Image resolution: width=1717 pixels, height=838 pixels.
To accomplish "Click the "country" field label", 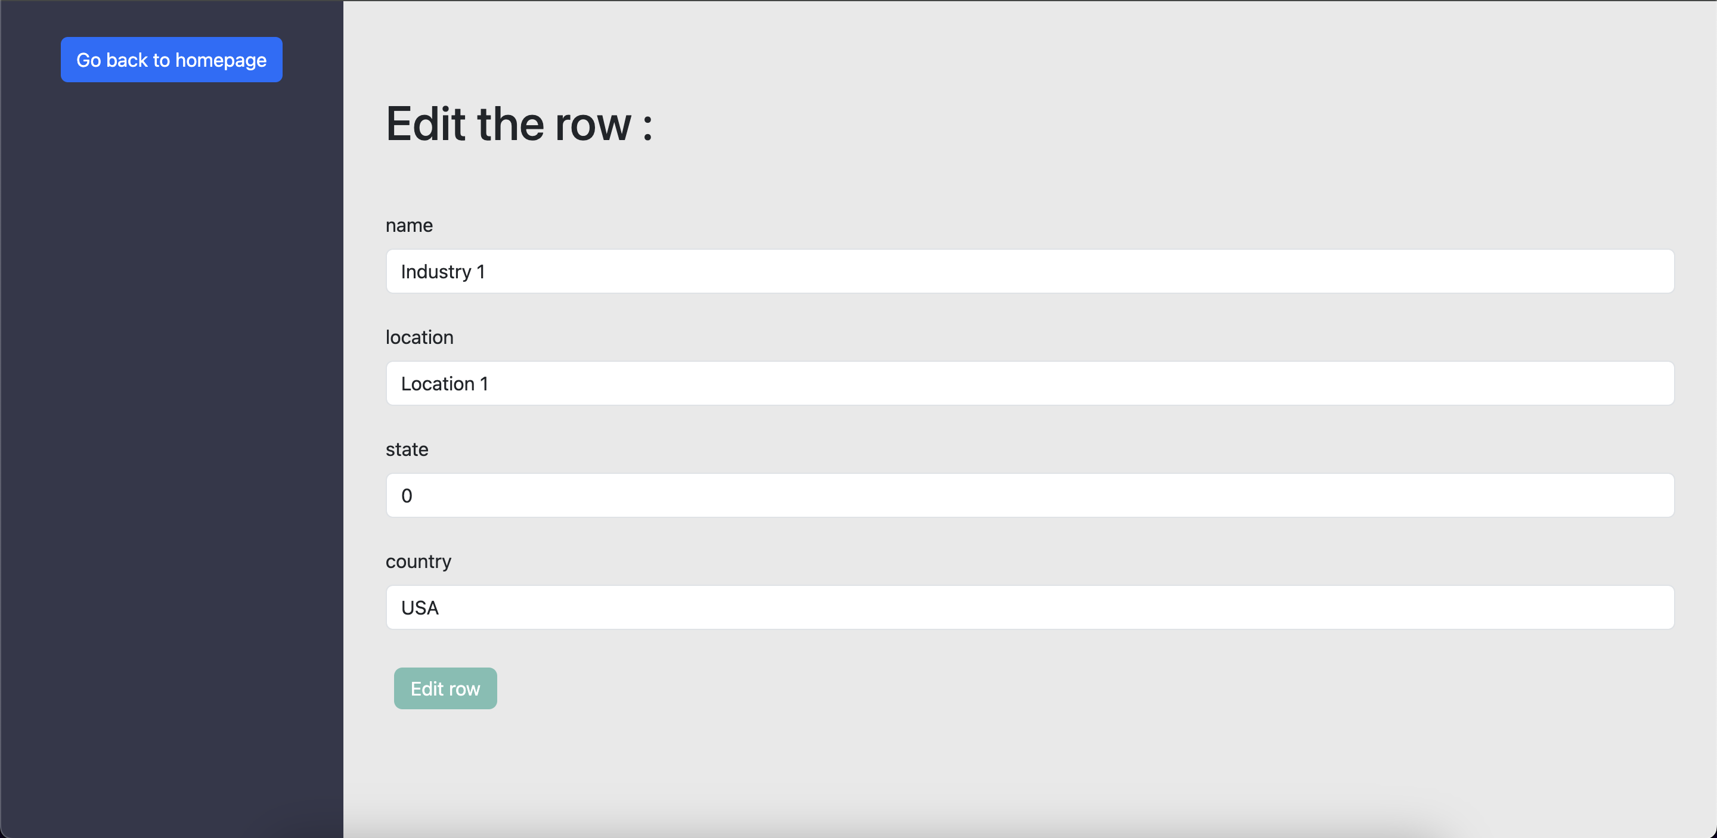I will [418, 561].
